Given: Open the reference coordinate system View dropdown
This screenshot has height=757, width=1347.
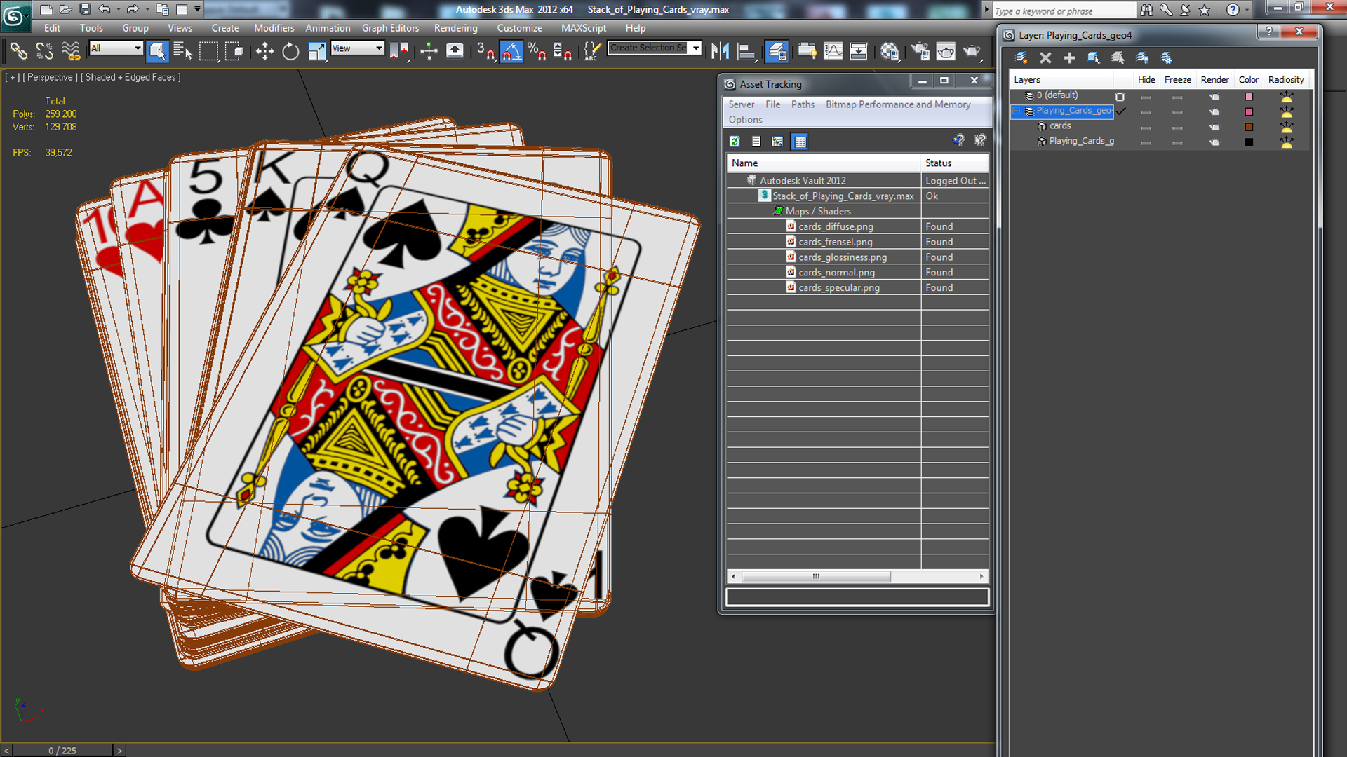Looking at the screenshot, I should point(357,48).
